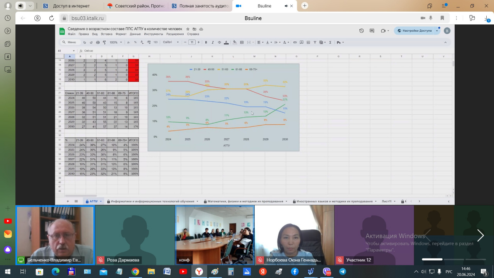Screen dimensions: 494x278
Task: Create a filter with the funnel icon
Action: pyautogui.click(x=315, y=42)
